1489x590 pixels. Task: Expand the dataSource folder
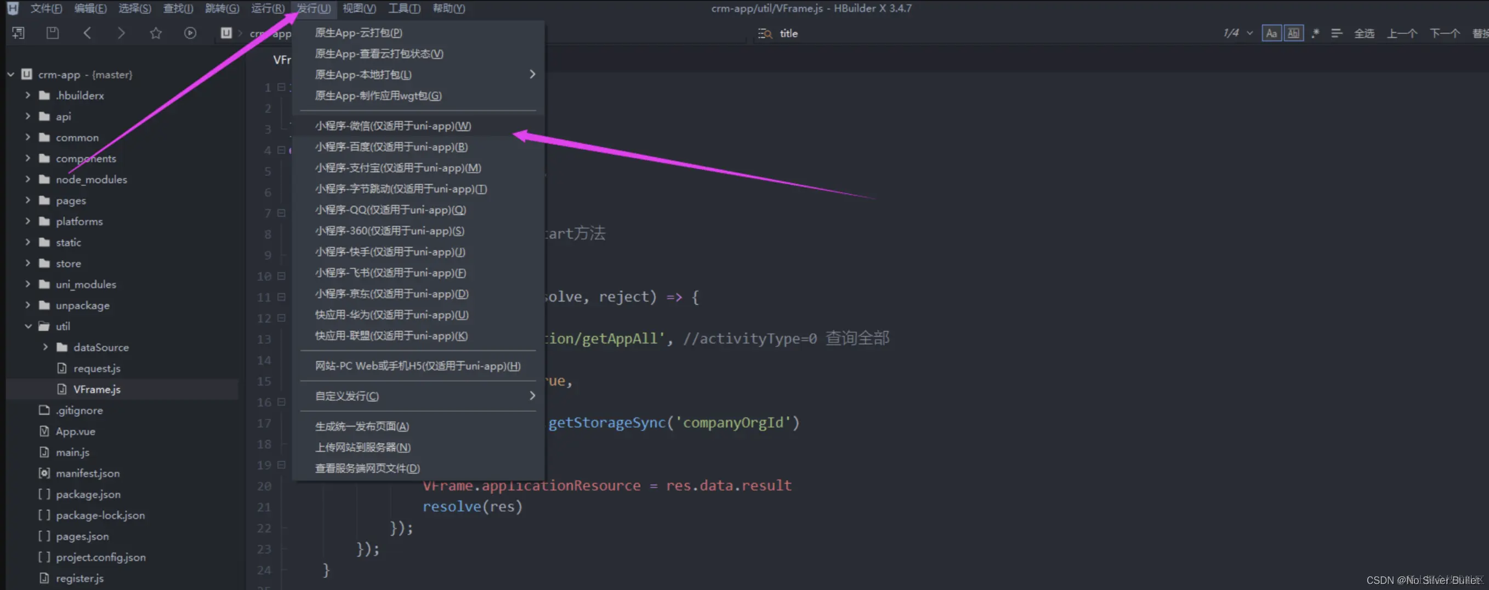point(45,347)
